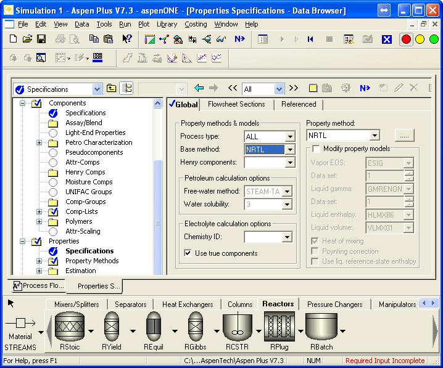Open Print Preview from the toolbar
This screenshot has height=368, width=443.
pos(75,39)
